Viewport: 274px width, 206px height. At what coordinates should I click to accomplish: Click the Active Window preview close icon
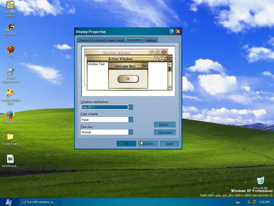[169, 59]
